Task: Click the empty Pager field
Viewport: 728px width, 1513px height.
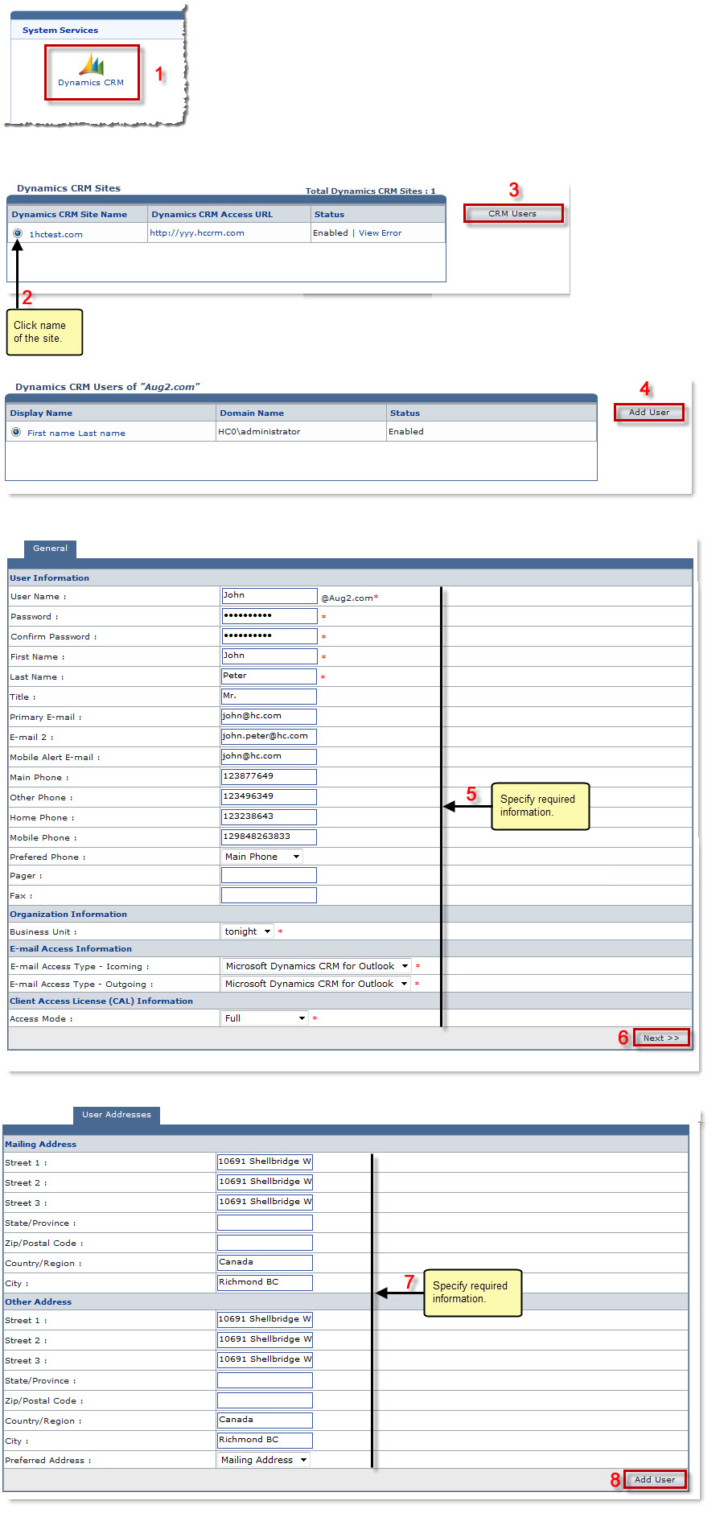Action: point(269,875)
